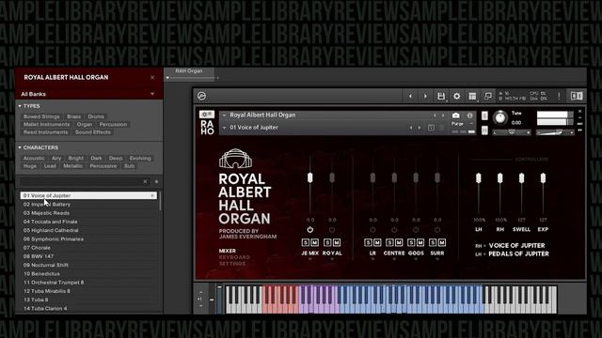Select preset 11 Orchestral Trumpet 8
602x338 pixels.
88,283
